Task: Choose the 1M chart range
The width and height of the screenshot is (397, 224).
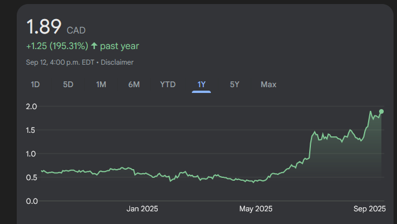Action: pos(101,84)
